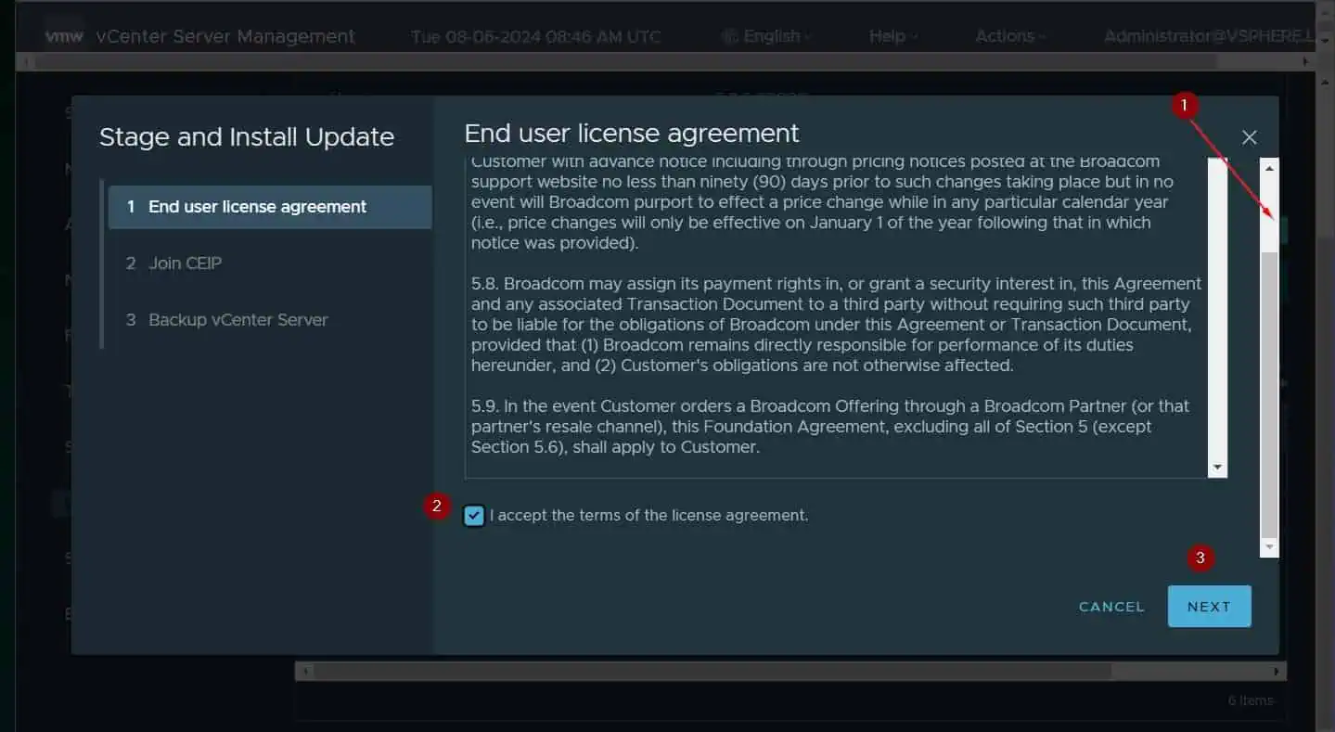Click the Stage and Install Update title
Screen dimensions: 1335x732
[247, 137]
